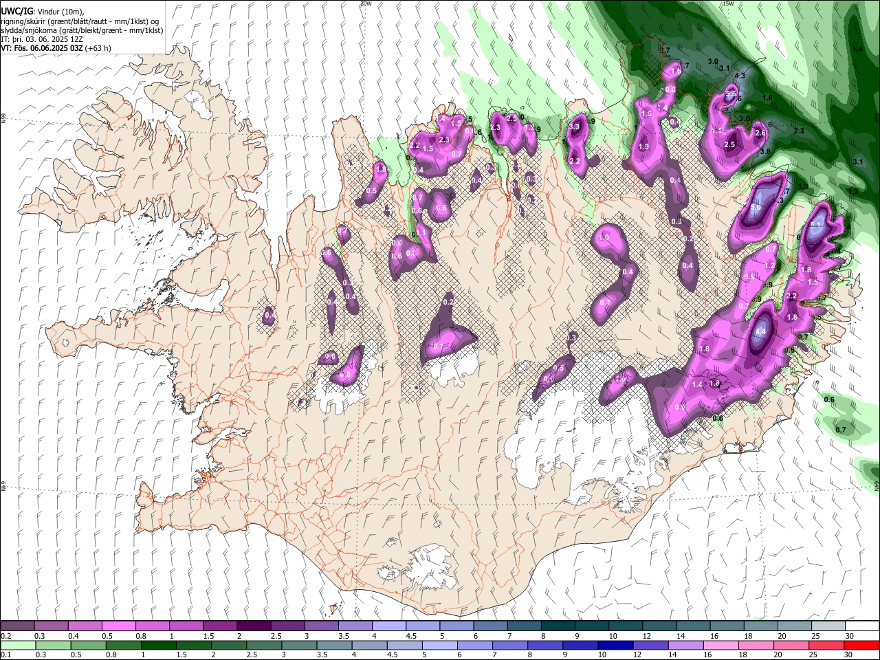Pick the dusky mauve 0.2 swatch in the top legend
Viewport: 880px width, 660px height.
coord(17,626)
